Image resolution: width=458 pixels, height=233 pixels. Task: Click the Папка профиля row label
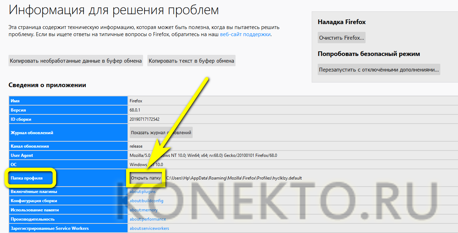pos(27,178)
